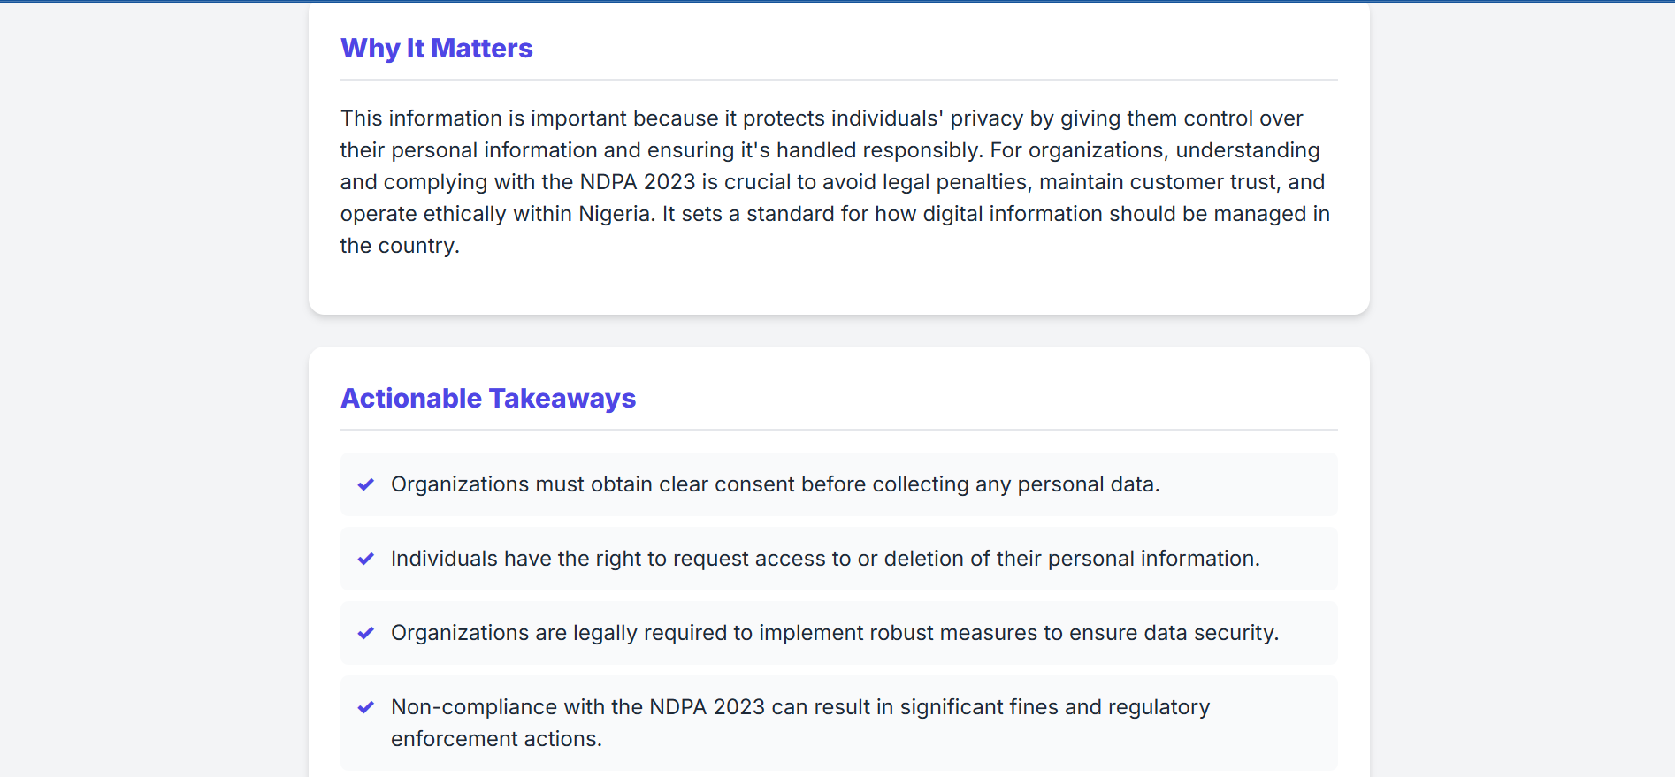Click the checkmark icon beside clear consent takeaway

[x=365, y=484]
